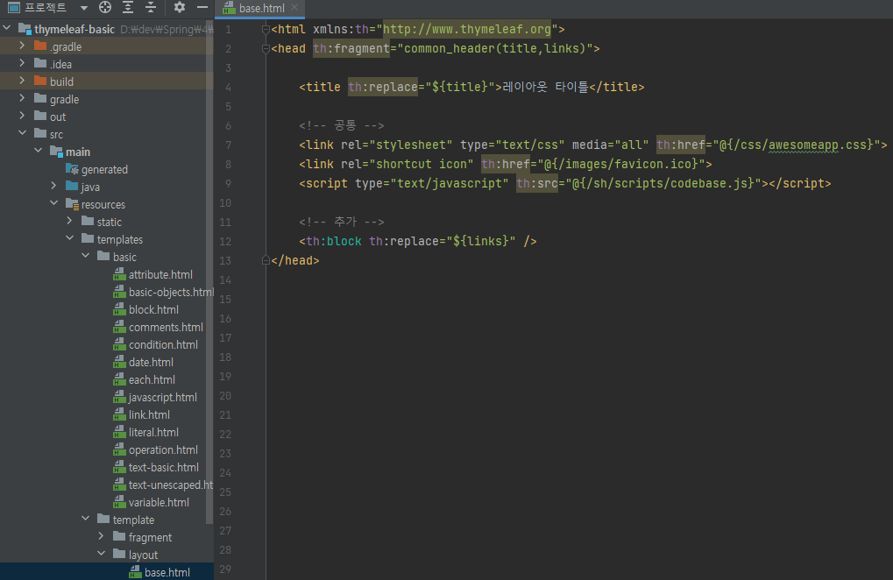Click the 프로젝트 panel title

click(46, 7)
